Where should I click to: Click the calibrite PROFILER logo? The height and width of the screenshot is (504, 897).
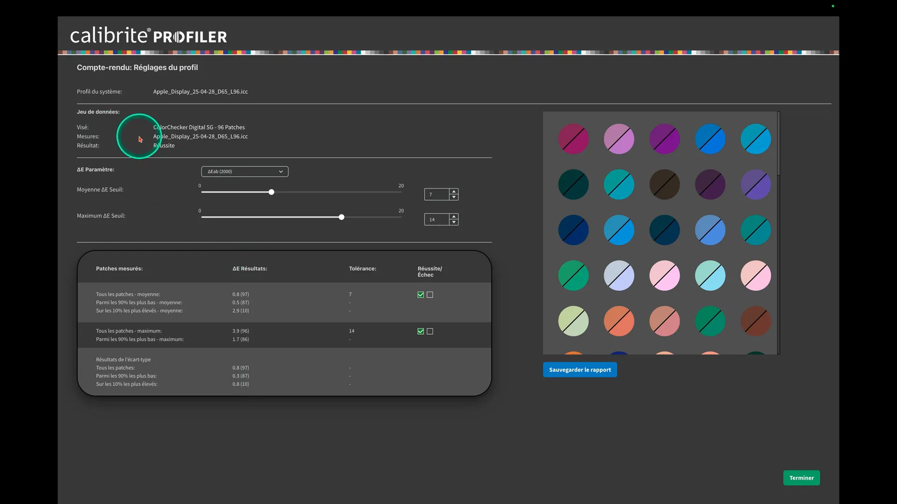click(x=149, y=36)
